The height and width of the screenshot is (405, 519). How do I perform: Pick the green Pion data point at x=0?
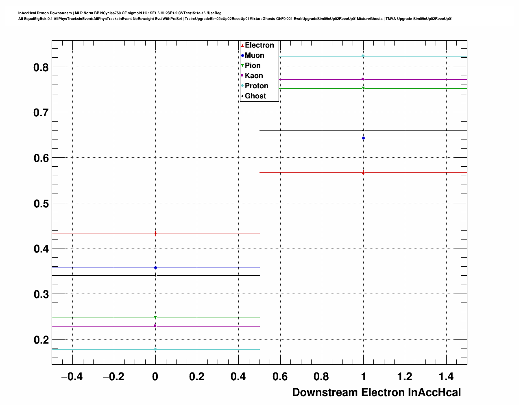[x=155, y=317]
